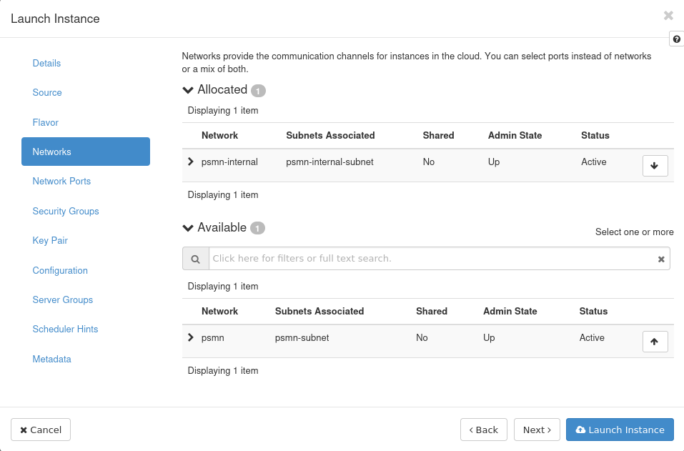
Task: Deallocate psmn-internal network with down arrow
Action: pos(655,166)
